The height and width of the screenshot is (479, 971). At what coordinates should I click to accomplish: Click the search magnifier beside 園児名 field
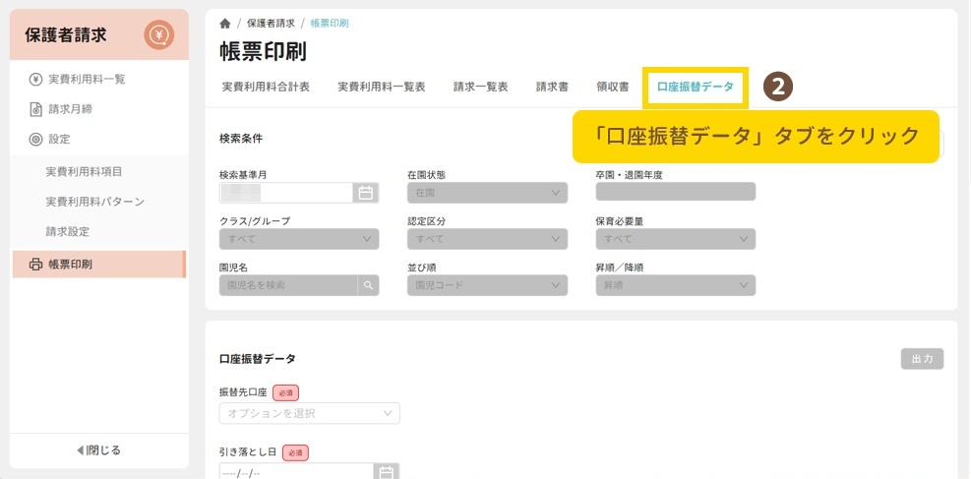(369, 285)
